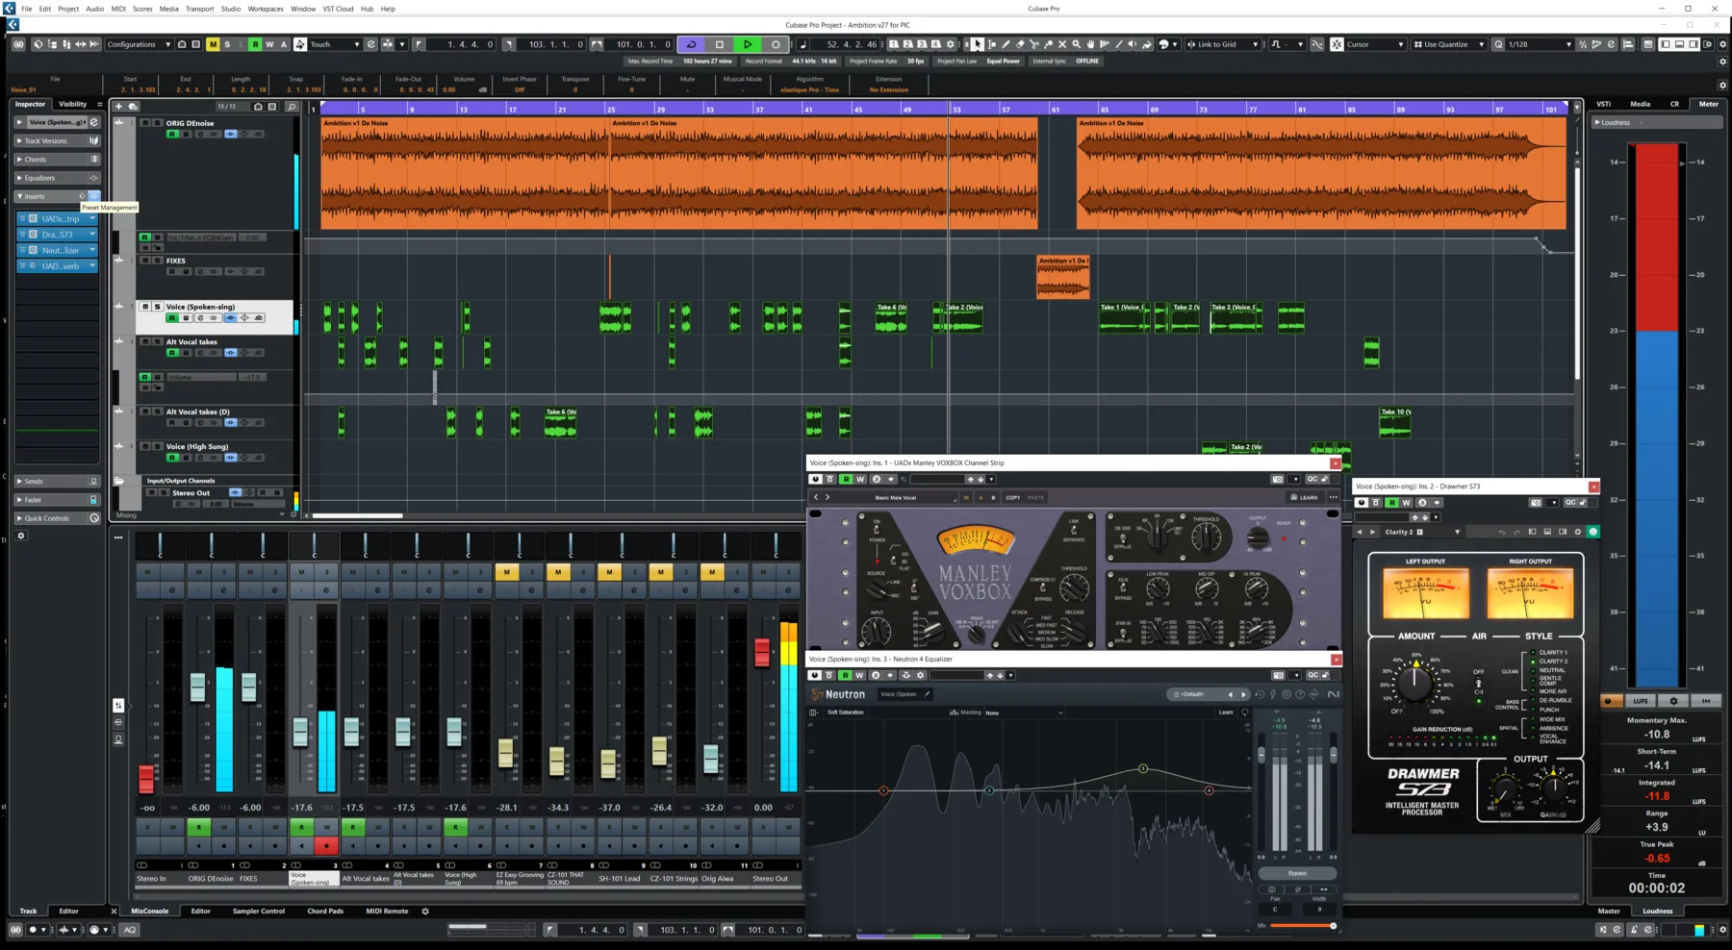Select the Take 6 clip on Voice track
The image size is (1732, 950).
coord(891,318)
